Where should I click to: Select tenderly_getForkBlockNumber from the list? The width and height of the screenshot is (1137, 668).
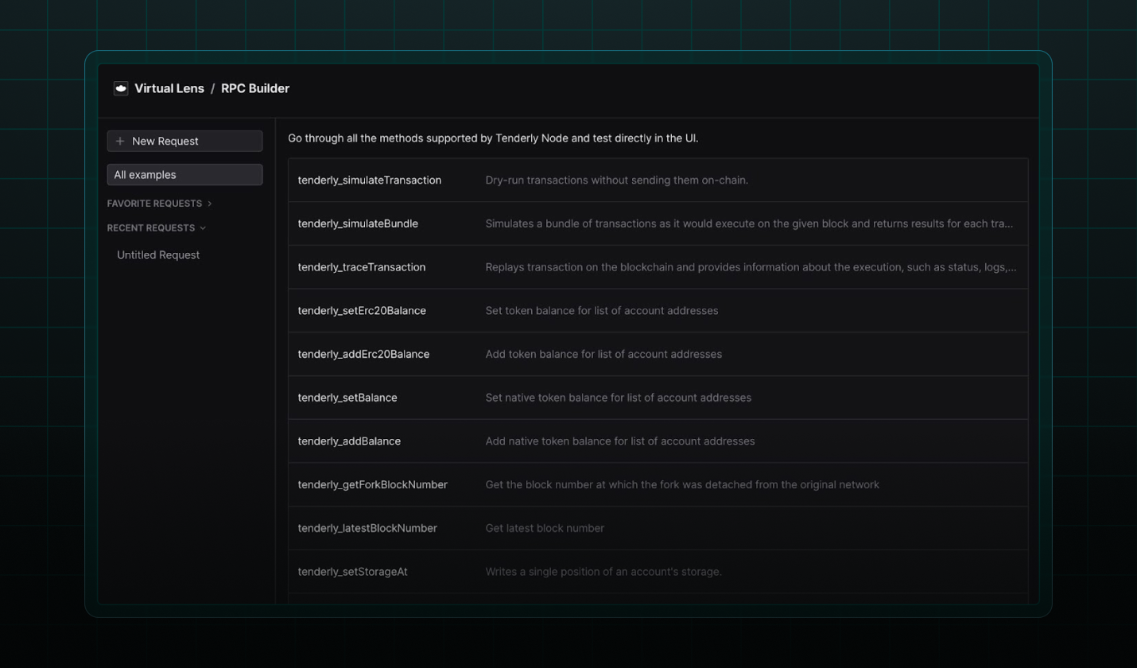click(372, 484)
